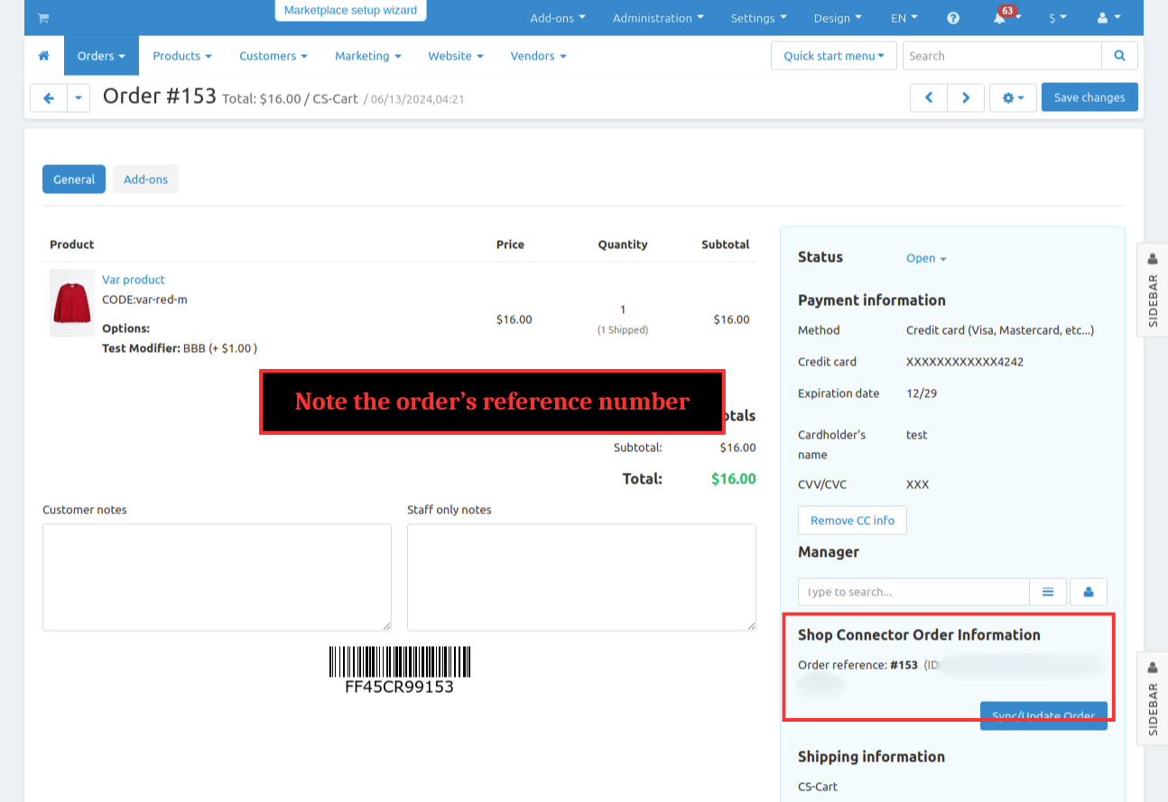Select the expiration date 12/29
This screenshot has width=1168, height=802.
pos(923,393)
